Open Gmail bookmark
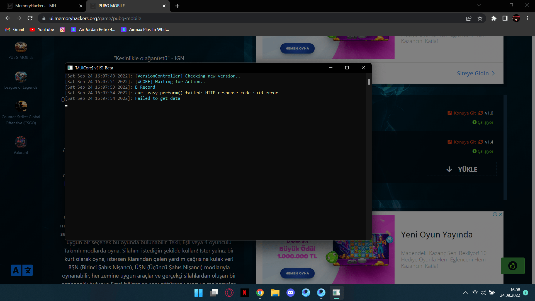Screen dimensions: 535x301 coord(15,30)
